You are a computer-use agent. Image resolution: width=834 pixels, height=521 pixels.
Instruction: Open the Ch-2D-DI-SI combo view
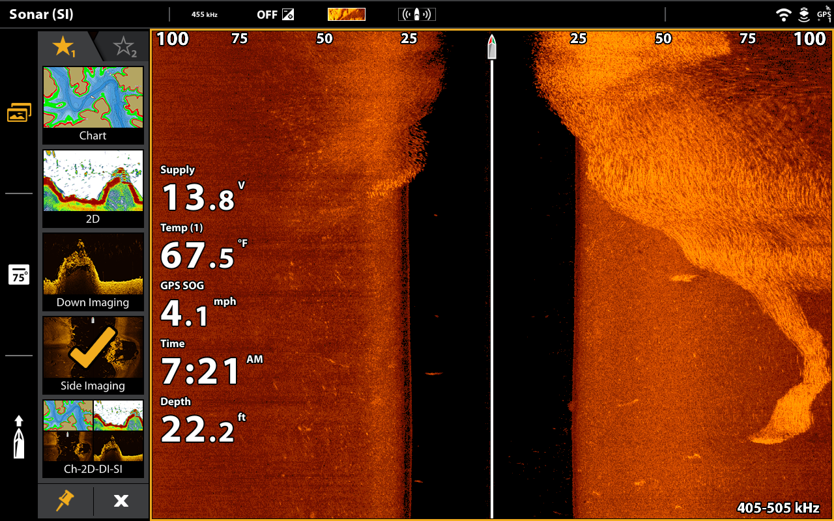pyautogui.click(x=93, y=438)
